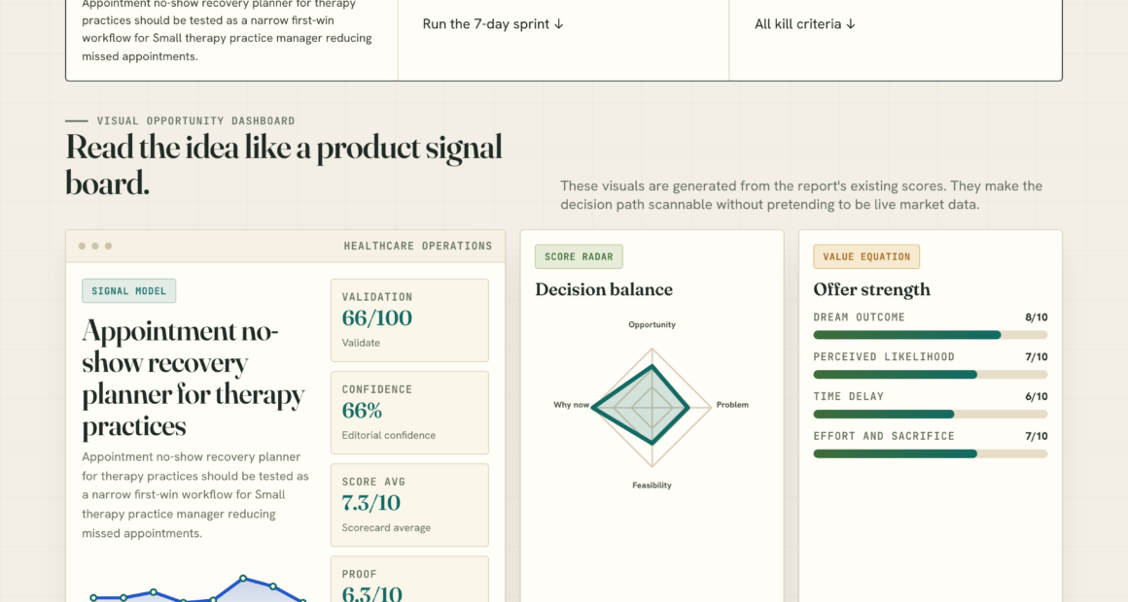Follow the All kill criteria link
Screen dimensions: 1128x602
coord(804,23)
